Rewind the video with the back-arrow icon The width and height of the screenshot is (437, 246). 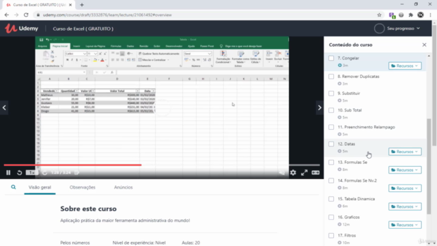(19, 173)
